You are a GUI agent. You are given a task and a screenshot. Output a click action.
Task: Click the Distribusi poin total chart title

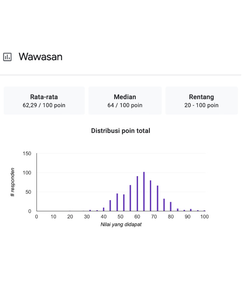(x=120, y=131)
